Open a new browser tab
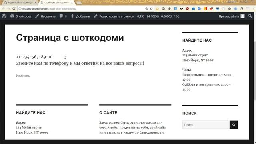The image size is (256, 144). point(79,3)
